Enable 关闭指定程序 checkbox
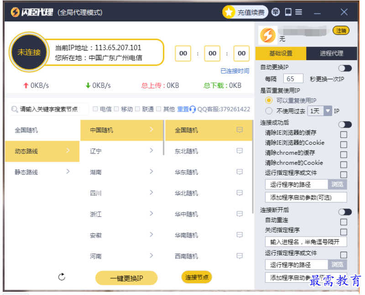365x295 pixels. tap(344, 232)
